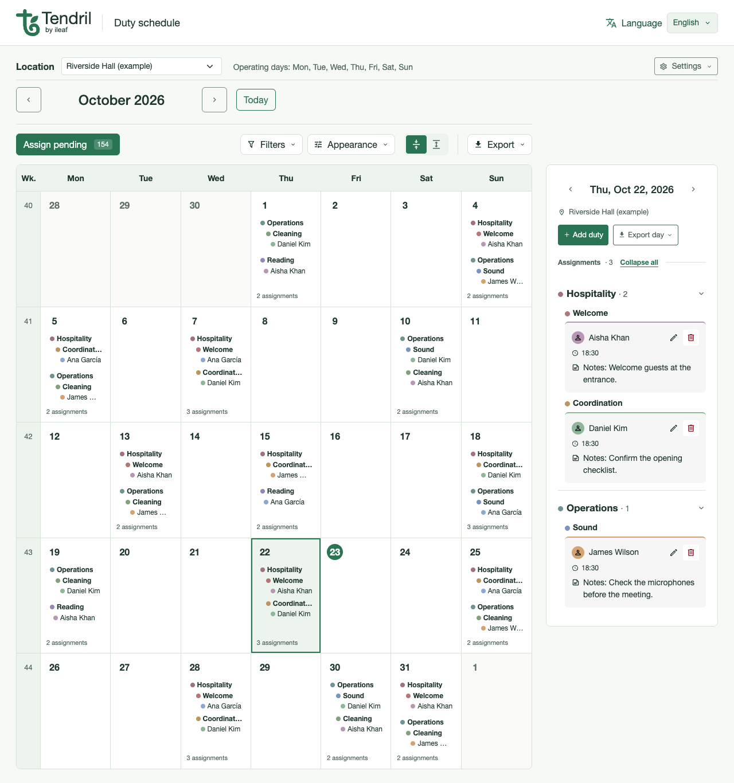Delete James Wilson's Sound assignment

691,553
